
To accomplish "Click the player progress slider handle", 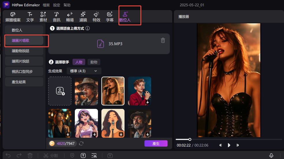I will point(190,139).
